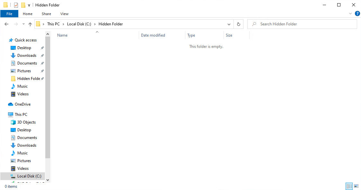Open the address bar history dropdown
Screen dimensions: 361x190
229,24
